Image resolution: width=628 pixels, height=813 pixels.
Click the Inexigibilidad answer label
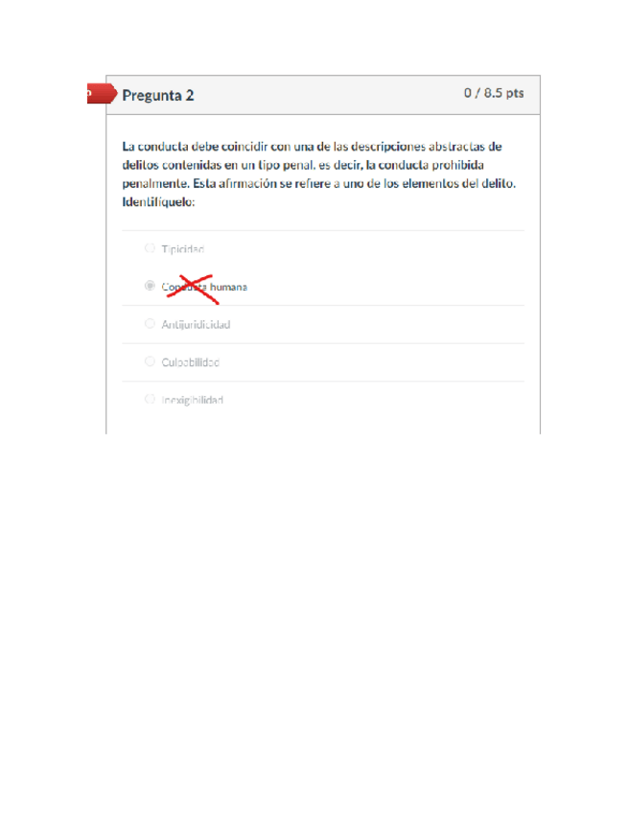[192, 400]
